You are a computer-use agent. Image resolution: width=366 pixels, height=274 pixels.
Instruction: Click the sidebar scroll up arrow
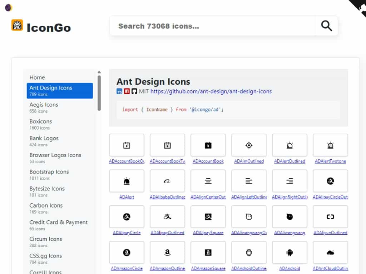[99, 72]
